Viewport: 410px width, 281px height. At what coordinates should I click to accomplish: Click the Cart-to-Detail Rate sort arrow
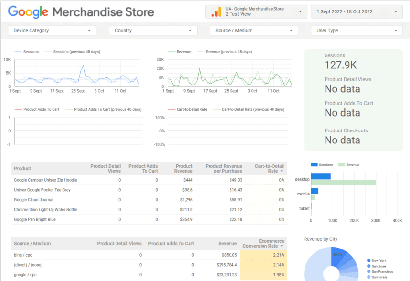tap(282, 171)
